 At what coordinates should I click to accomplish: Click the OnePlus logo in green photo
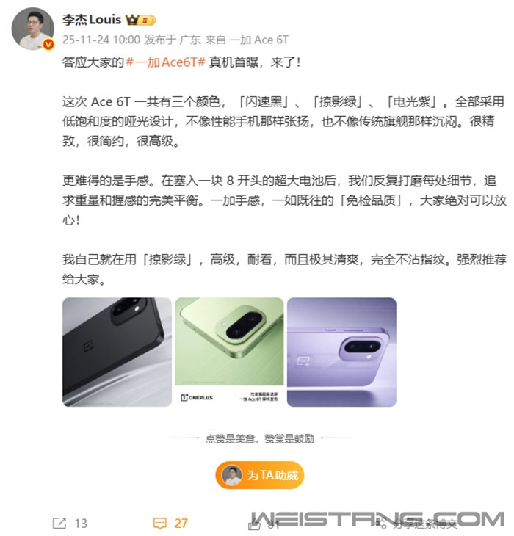click(x=197, y=397)
